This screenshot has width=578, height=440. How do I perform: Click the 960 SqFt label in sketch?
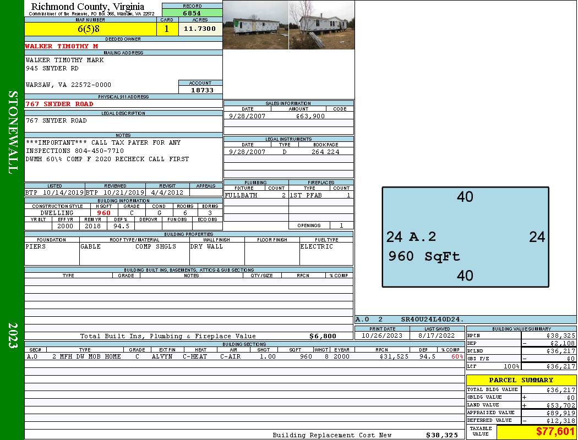pos(424,256)
